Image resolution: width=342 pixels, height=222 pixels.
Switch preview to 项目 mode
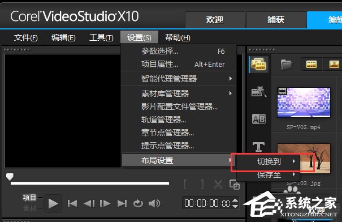click(29, 198)
